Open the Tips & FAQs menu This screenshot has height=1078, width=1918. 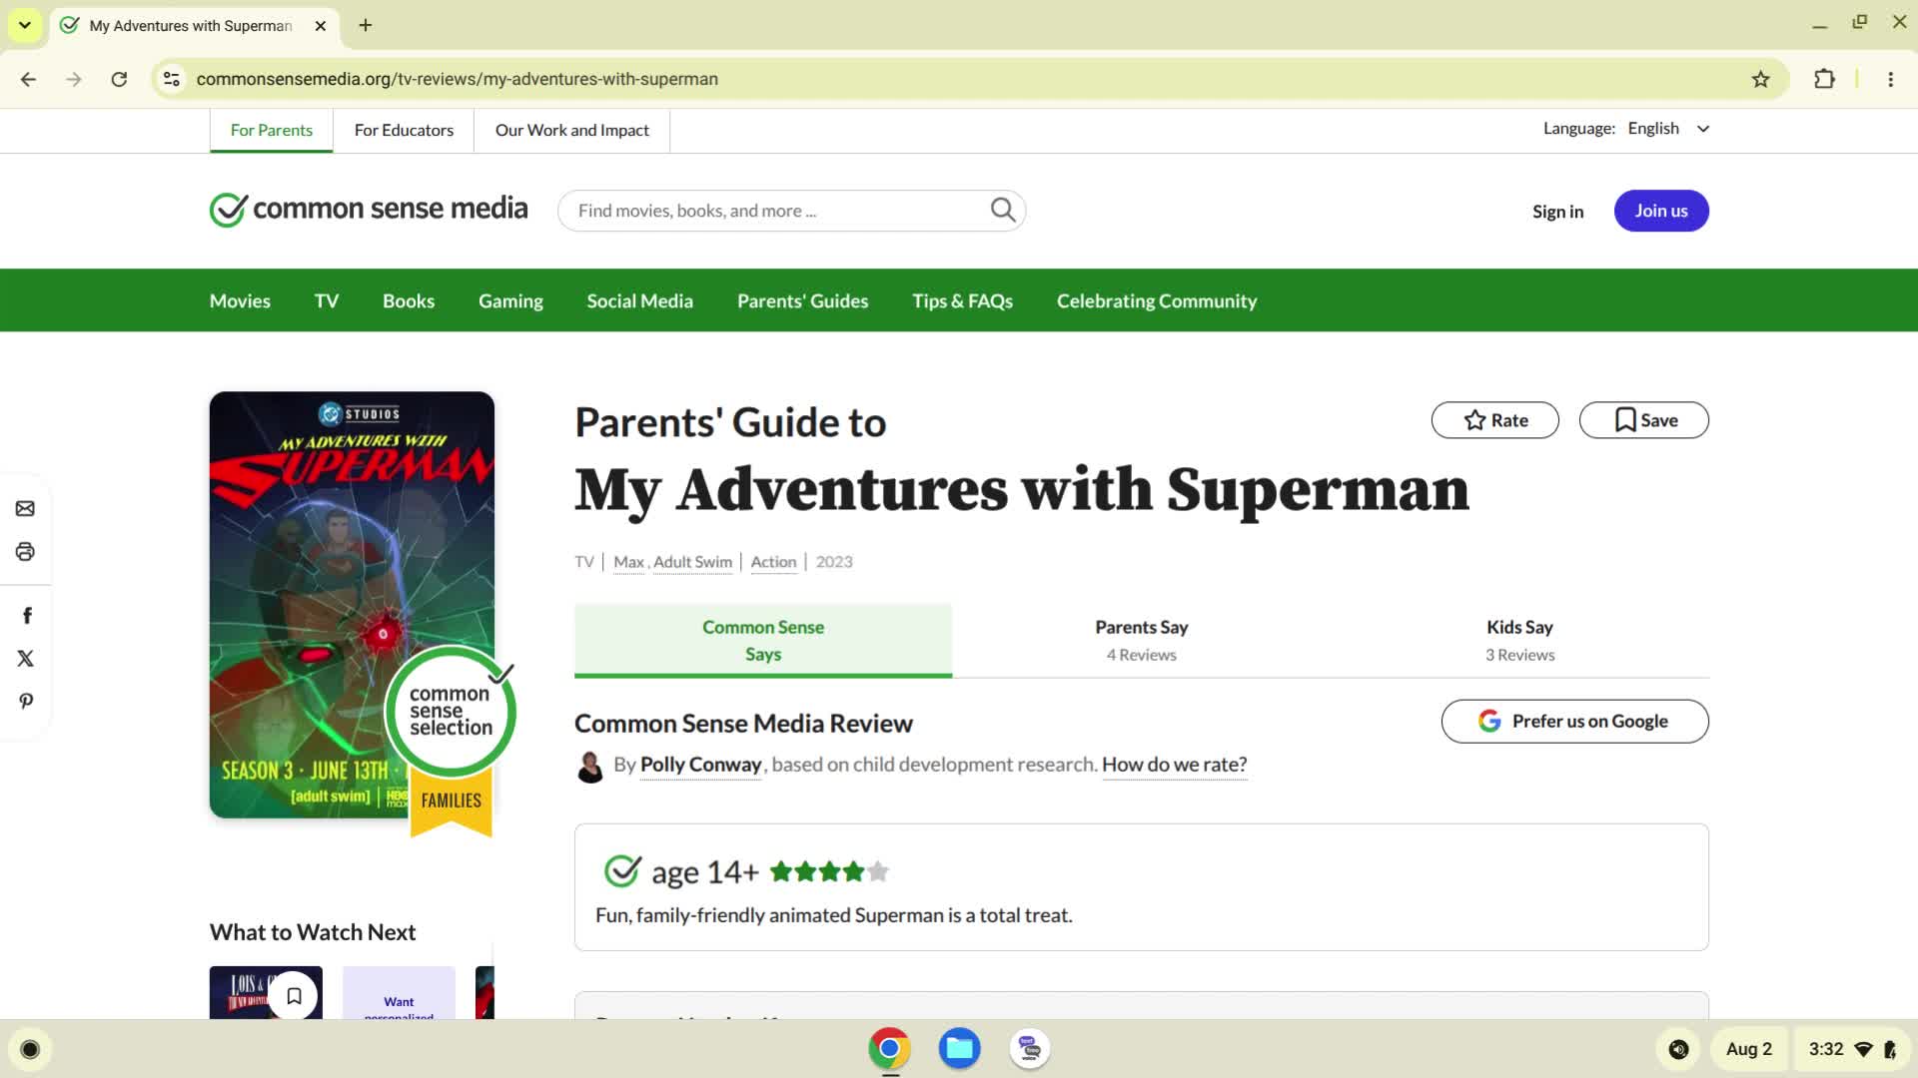[962, 300]
